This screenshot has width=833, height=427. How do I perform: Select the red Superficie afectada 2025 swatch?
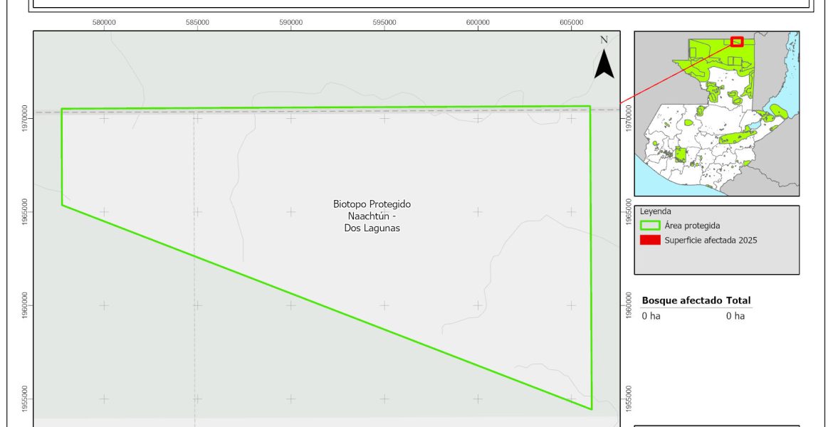650,240
